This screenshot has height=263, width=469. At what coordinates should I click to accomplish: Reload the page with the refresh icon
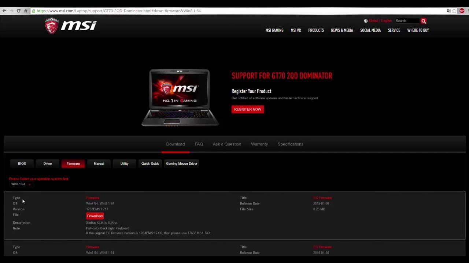[x=18, y=11]
